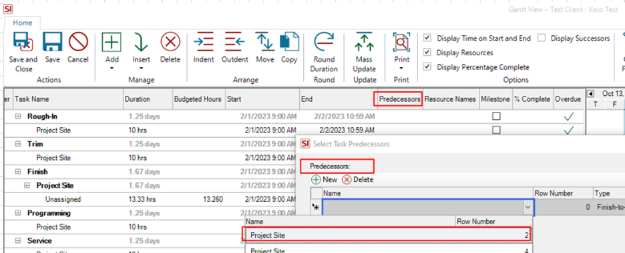Open the Add dropdown arrow
Image resolution: width=625 pixels, height=253 pixels.
pos(112,69)
